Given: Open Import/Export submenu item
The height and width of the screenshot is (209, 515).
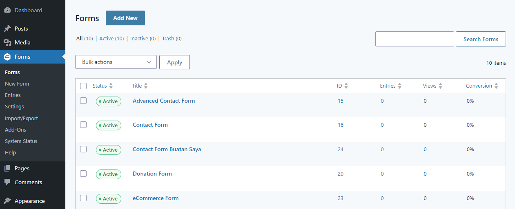Looking at the screenshot, I should 21,118.
